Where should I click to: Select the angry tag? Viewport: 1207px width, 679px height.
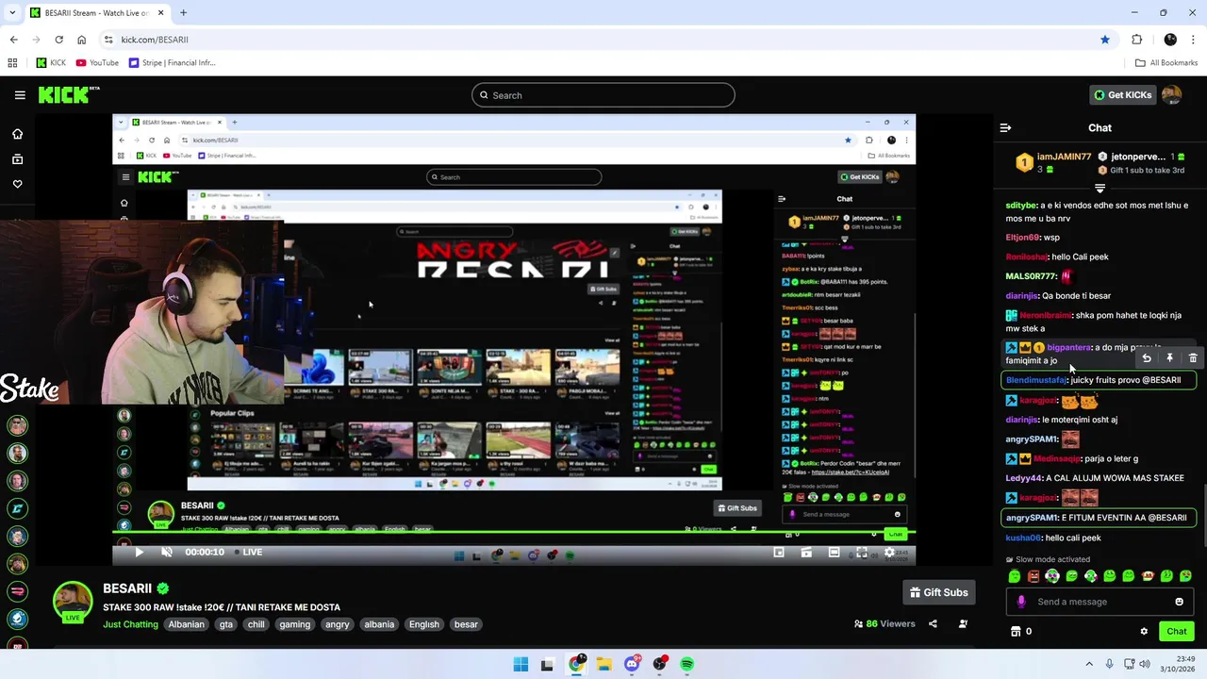click(338, 624)
